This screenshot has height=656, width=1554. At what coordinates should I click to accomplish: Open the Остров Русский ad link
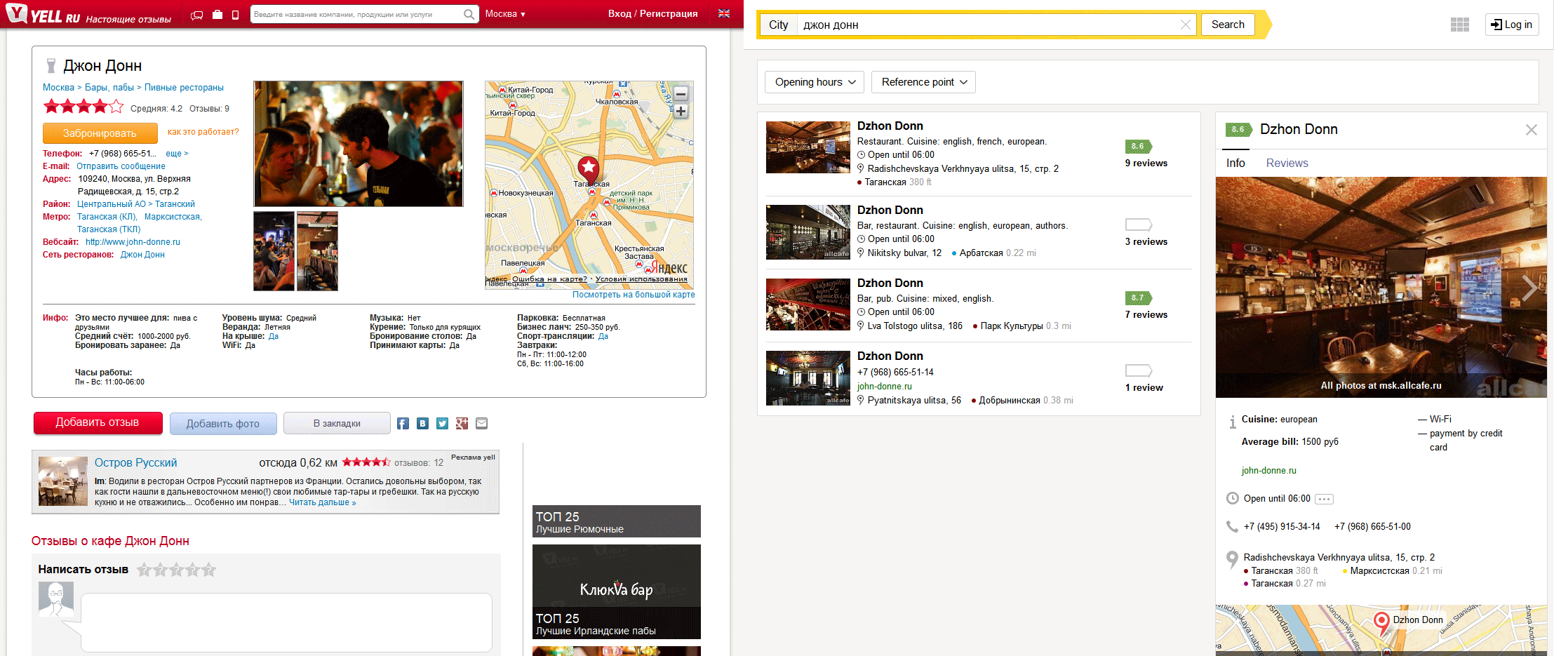pos(135,463)
